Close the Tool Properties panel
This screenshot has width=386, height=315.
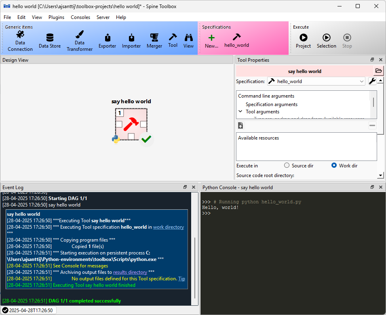click(381, 60)
